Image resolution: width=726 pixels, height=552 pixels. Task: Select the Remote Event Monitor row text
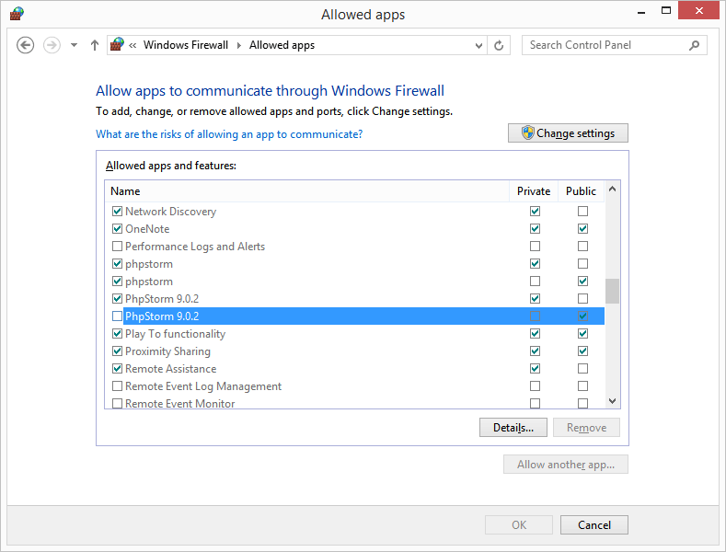click(x=179, y=403)
